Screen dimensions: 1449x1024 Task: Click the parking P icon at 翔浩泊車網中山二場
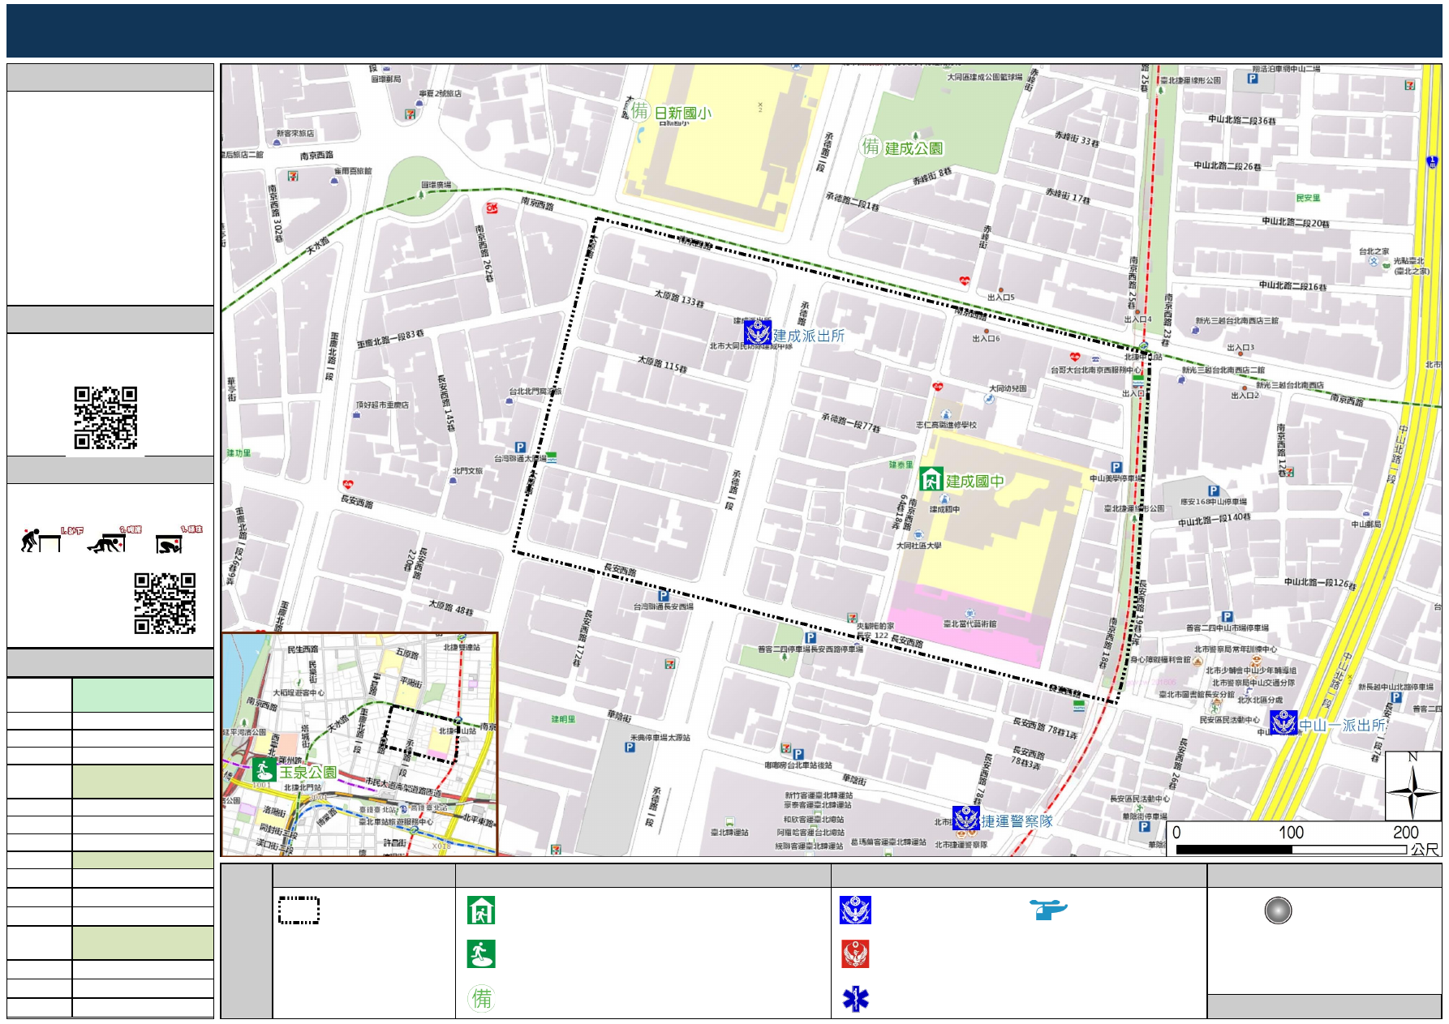coord(1253,79)
